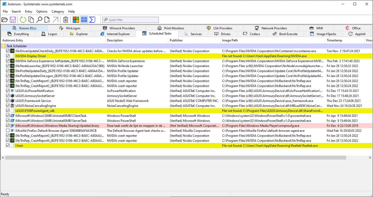The image size is (373, 197).
Task: Switch to the Logon tab
Action: [49, 34]
